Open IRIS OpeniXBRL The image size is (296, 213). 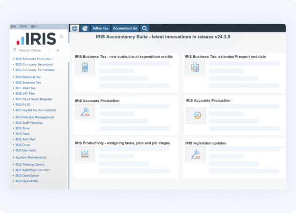(27, 181)
